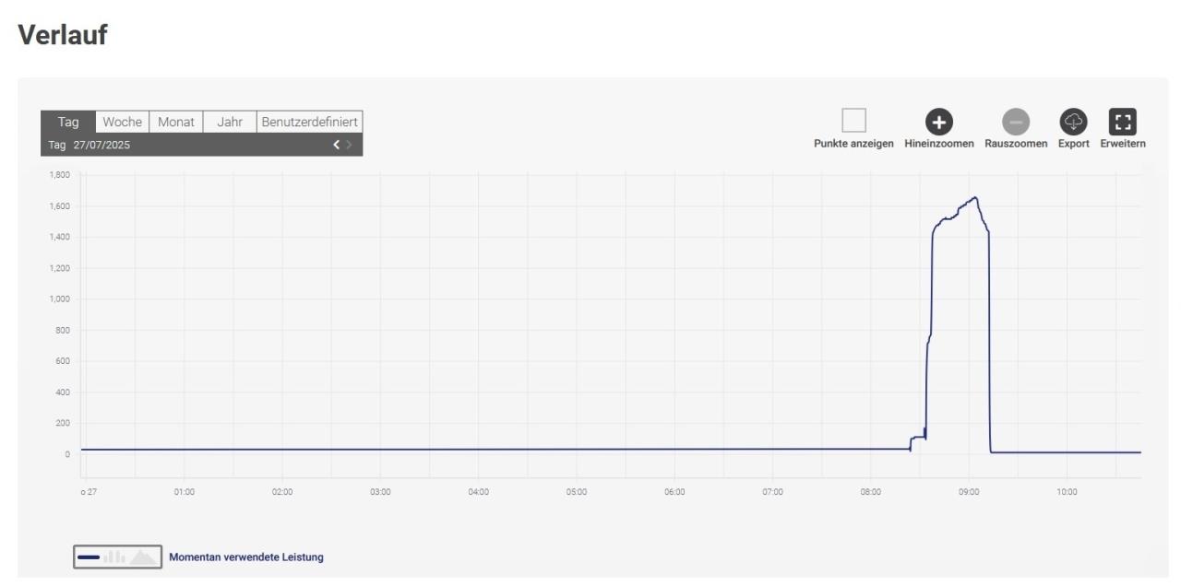Expand chart with the Erweitern icon
The height and width of the screenshot is (586, 1181).
point(1122,121)
